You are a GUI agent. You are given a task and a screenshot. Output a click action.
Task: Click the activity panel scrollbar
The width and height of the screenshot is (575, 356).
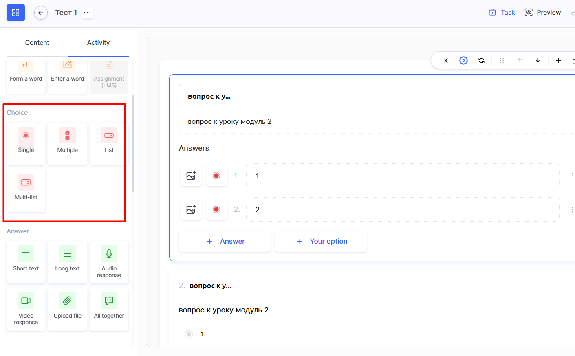(133, 143)
